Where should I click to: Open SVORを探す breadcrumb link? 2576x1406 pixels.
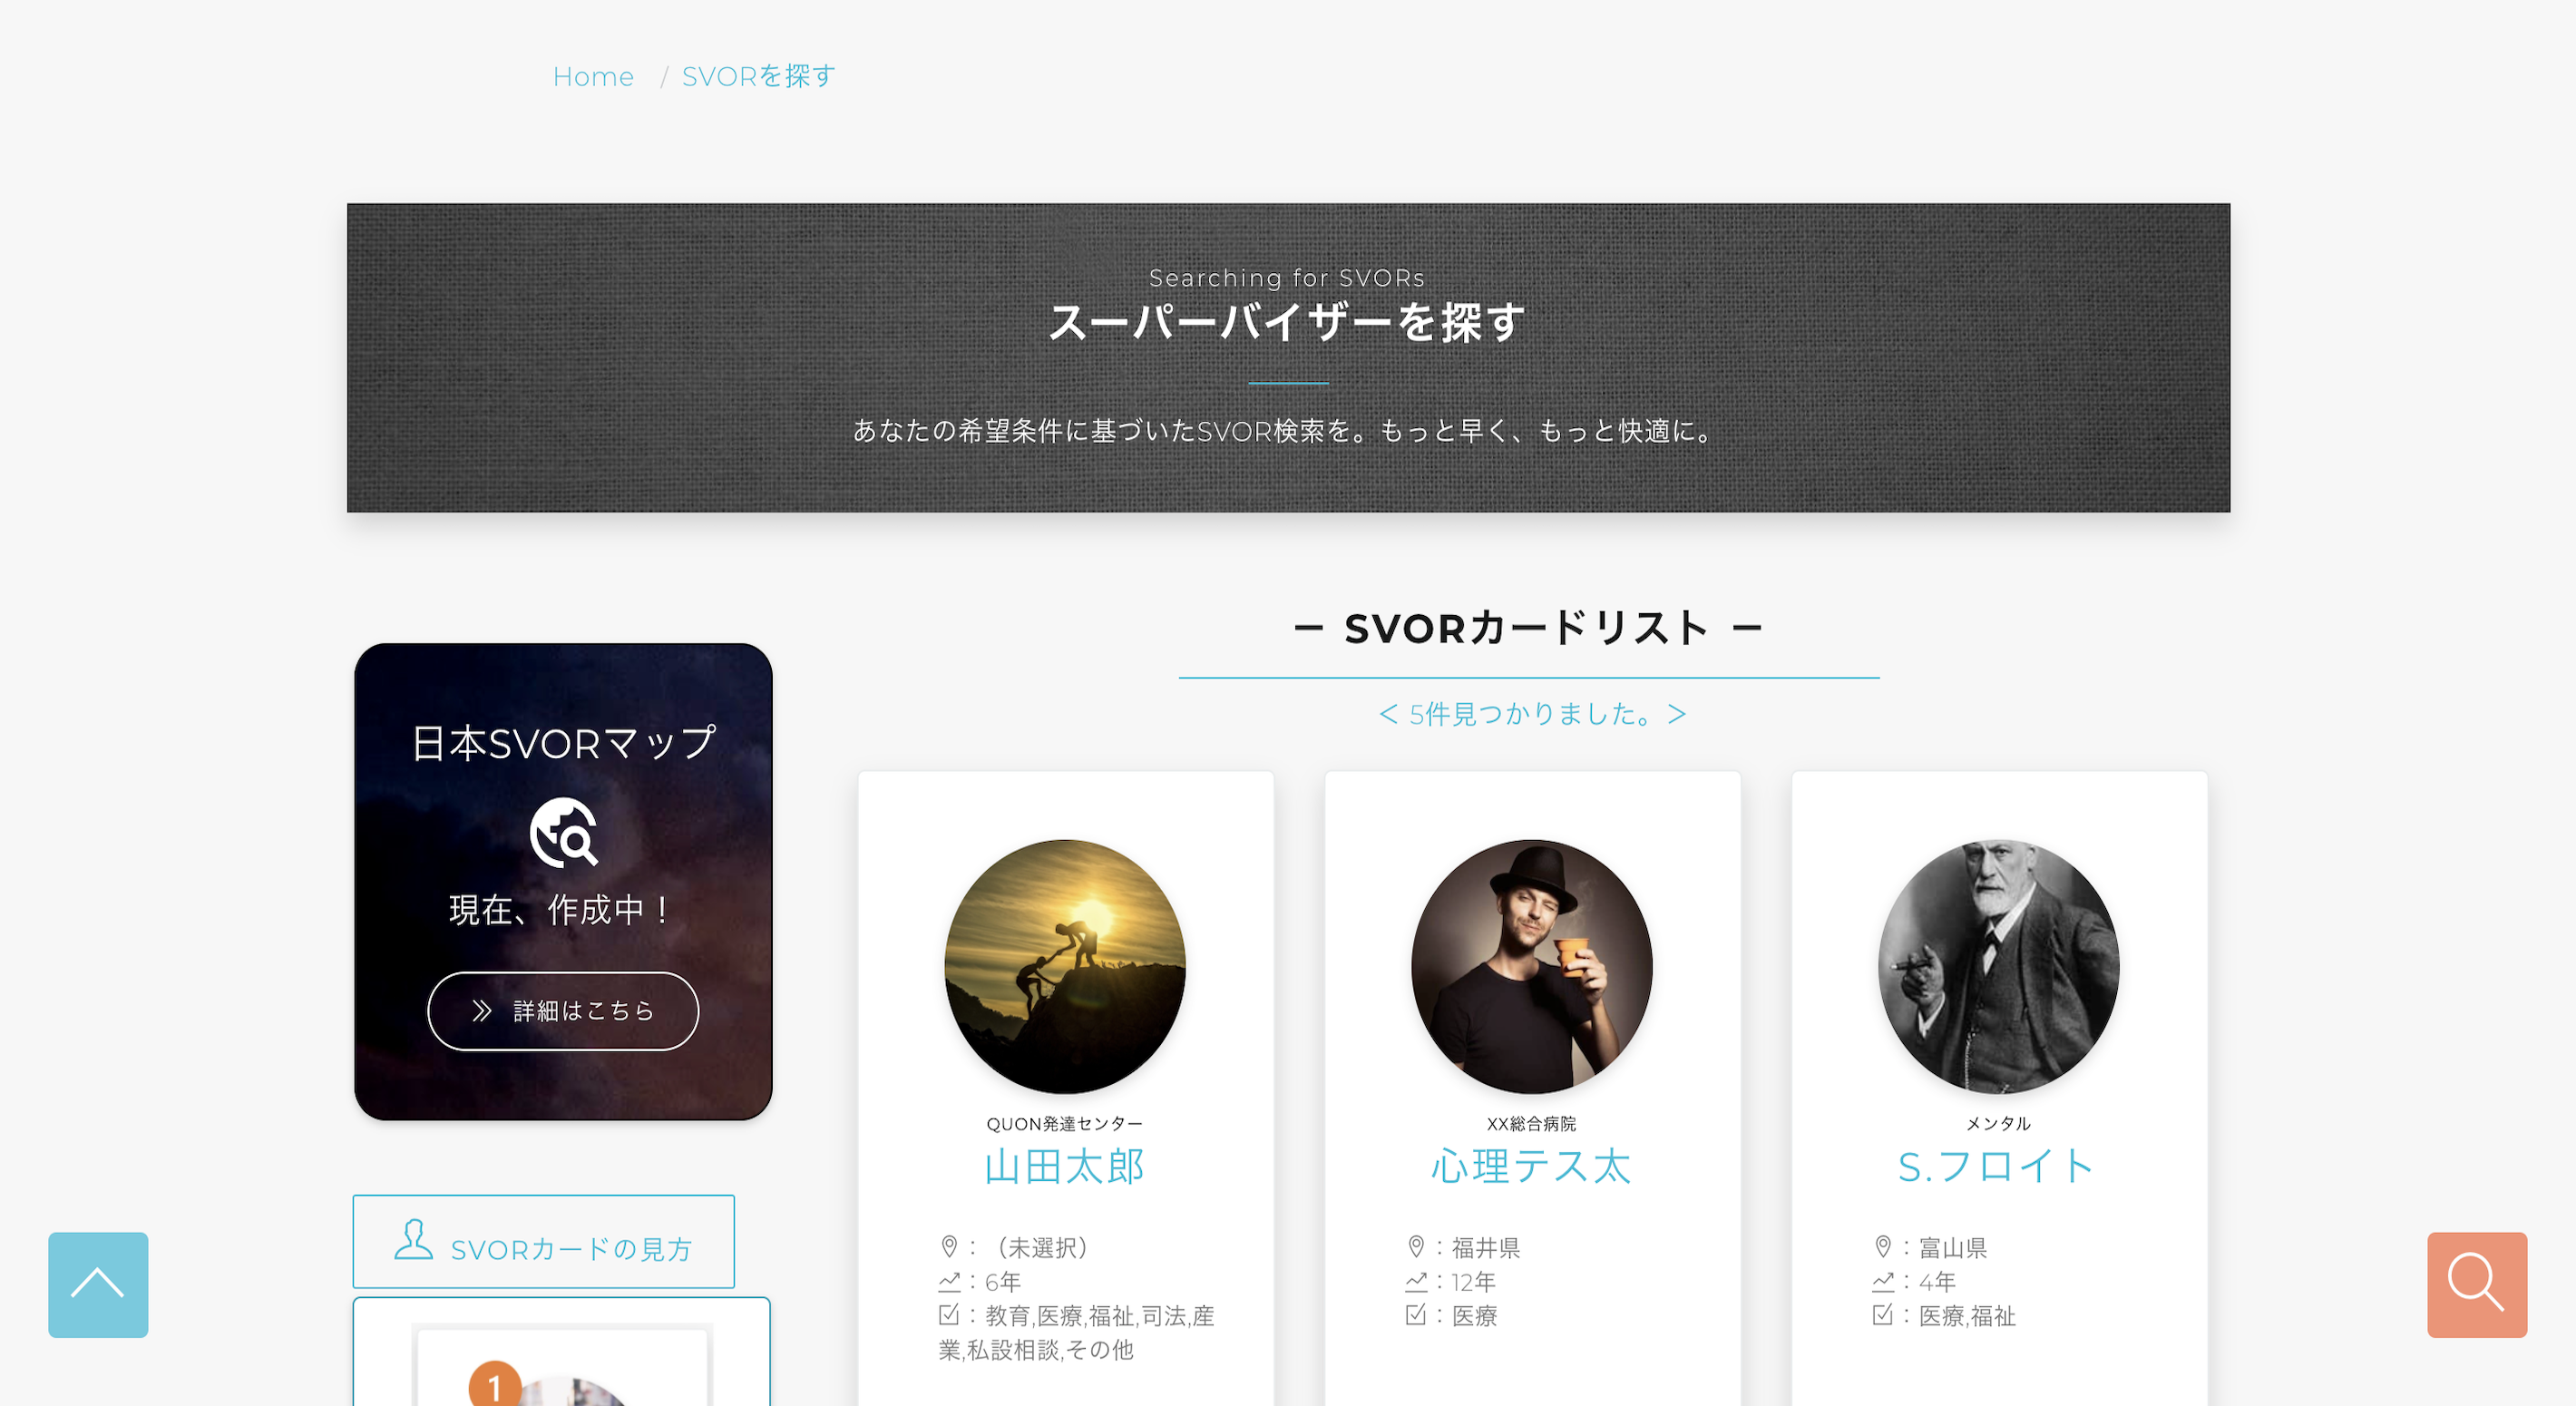point(758,76)
